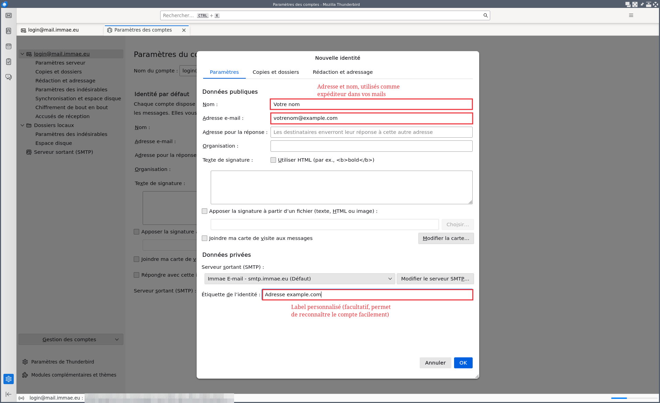The height and width of the screenshot is (403, 660).
Task: Click the Annuler button
Action: coord(435,363)
